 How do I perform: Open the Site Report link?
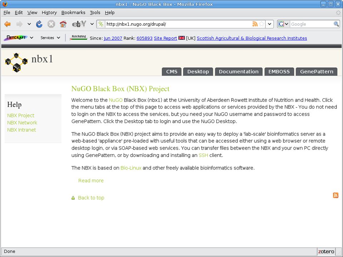coord(165,38)
